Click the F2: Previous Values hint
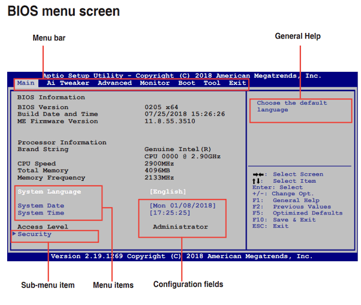The image size is (361, 305). coord(291,207)
